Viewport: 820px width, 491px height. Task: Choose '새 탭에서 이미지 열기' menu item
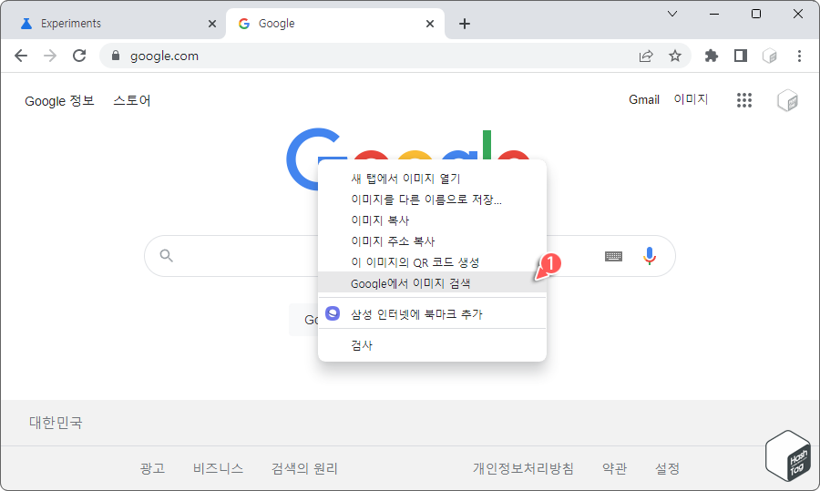[432, 179]
